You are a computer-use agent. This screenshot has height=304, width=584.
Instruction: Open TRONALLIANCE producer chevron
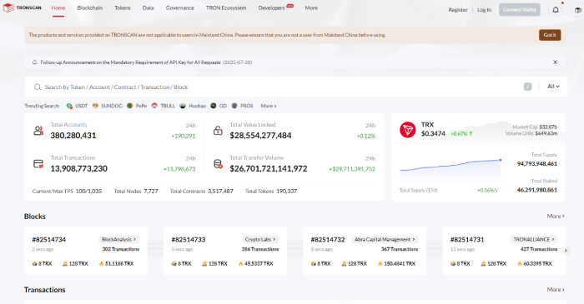pyautogui.click(x=553, y=239)
